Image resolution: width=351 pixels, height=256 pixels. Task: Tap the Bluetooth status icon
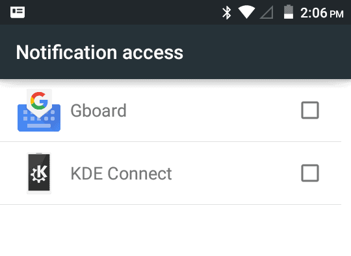[x=227, y=13]
